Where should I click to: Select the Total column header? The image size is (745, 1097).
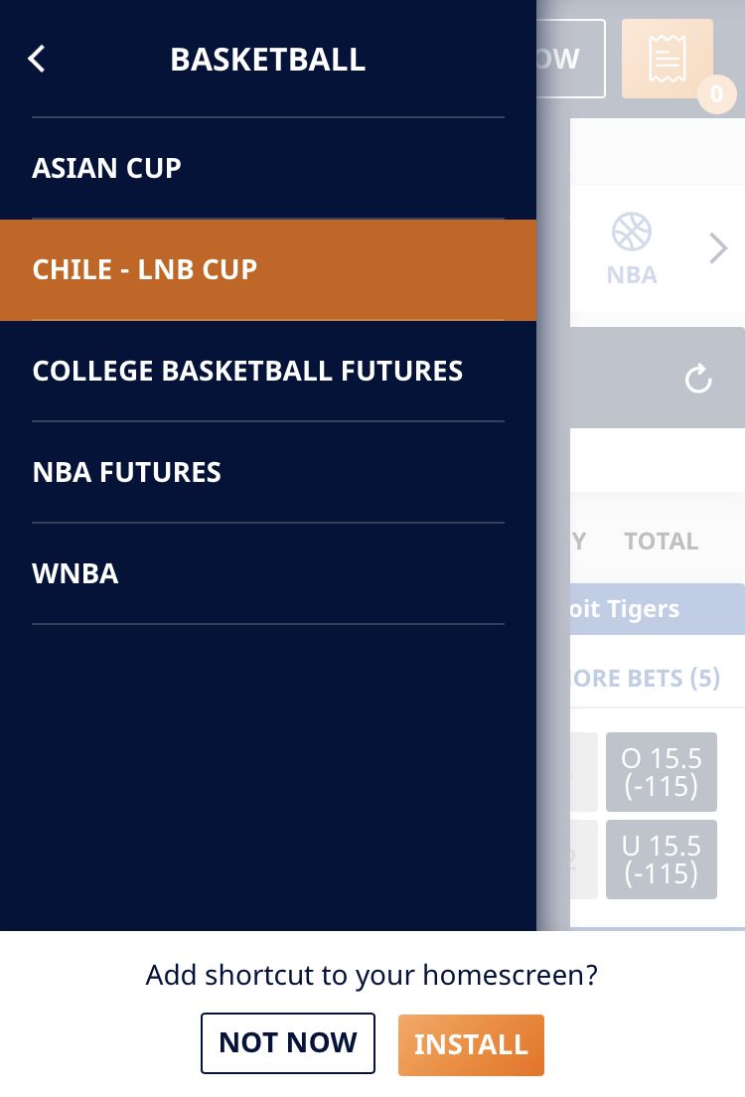point(661,541)
